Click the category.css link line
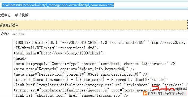 100,85
